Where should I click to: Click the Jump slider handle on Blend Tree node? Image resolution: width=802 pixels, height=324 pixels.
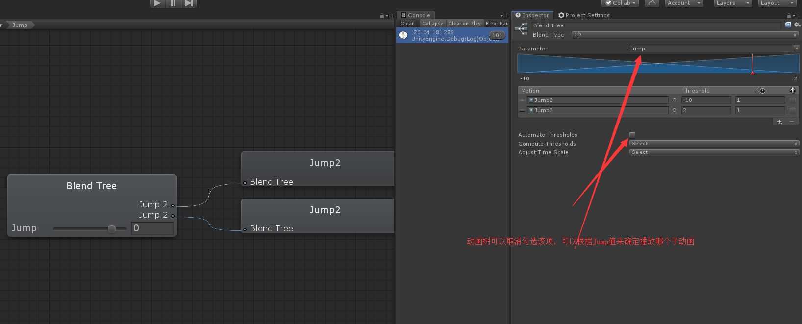click(x=112, y=229)
